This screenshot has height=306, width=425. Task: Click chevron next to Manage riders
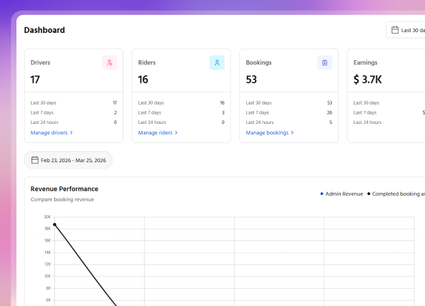(176, 133)
